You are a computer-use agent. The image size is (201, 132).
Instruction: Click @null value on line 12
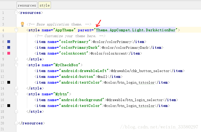point(102,77)
